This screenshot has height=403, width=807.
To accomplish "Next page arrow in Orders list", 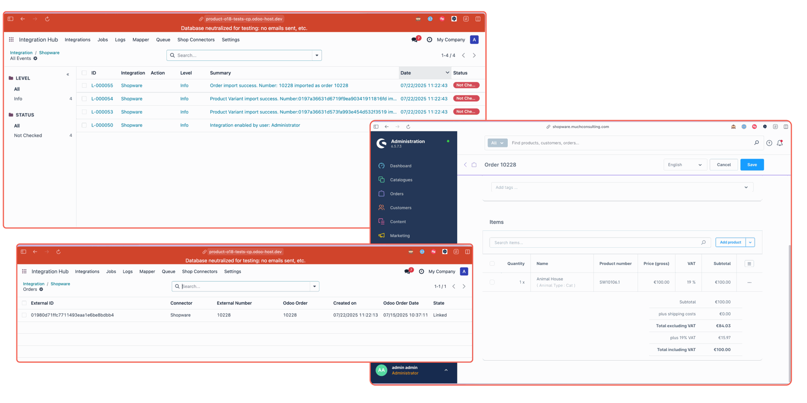I will point(464,286).
